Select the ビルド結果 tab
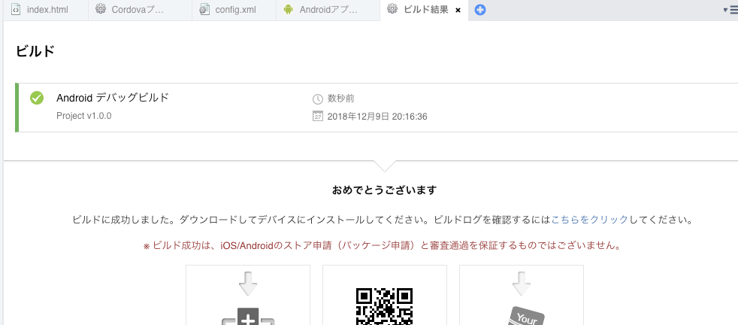Screen dimensions: 738x325 425,10
